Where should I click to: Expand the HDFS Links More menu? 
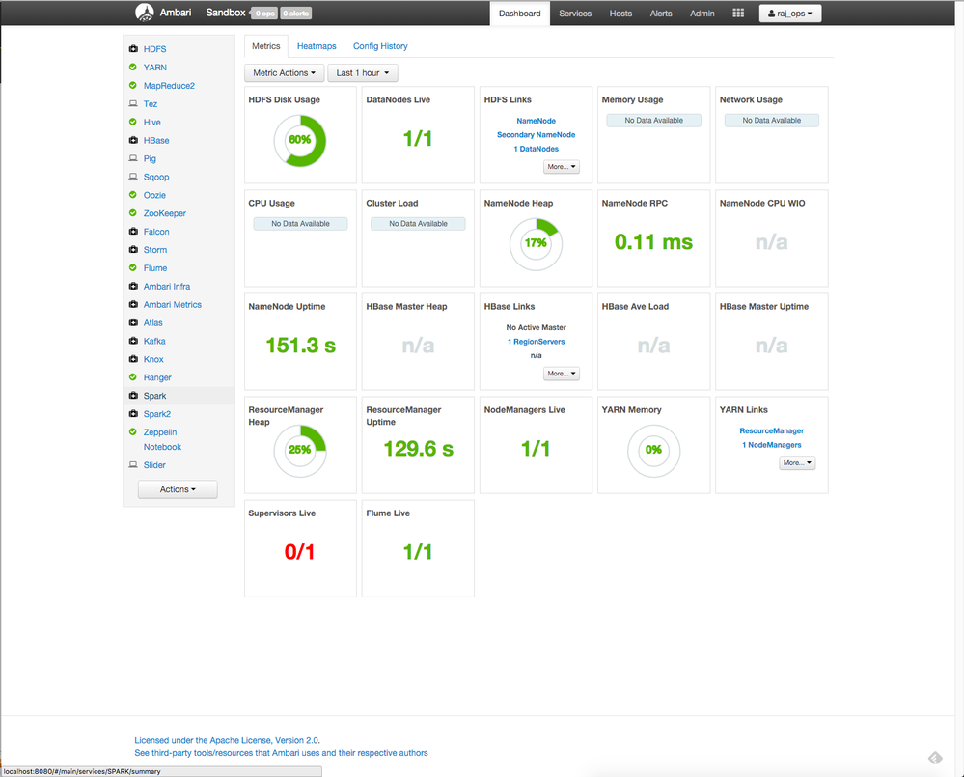(562, 167)
